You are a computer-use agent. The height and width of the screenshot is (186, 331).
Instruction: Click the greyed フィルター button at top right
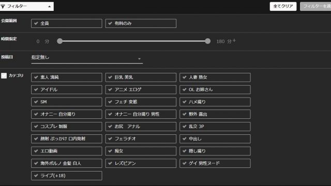pyautogui.click(x=315, y=6)
